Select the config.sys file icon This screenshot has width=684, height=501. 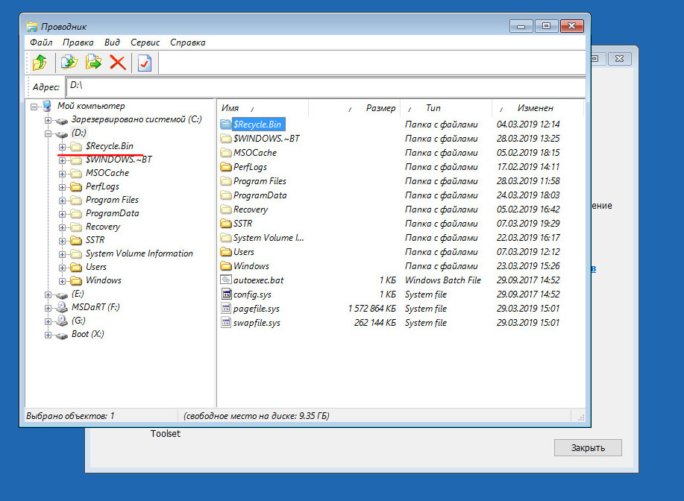click(x=226, y=294)
